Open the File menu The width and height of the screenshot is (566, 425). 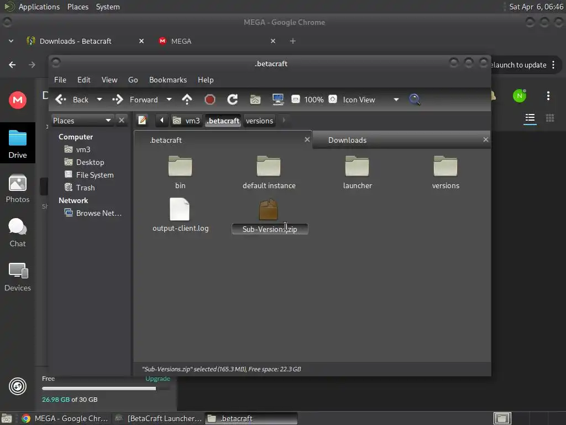click(x=60, y=80)
